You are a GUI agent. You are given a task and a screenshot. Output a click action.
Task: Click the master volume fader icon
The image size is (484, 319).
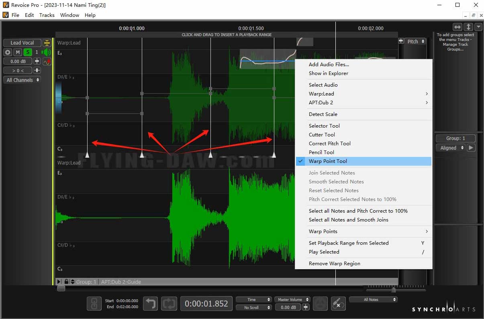pos(306,307)
